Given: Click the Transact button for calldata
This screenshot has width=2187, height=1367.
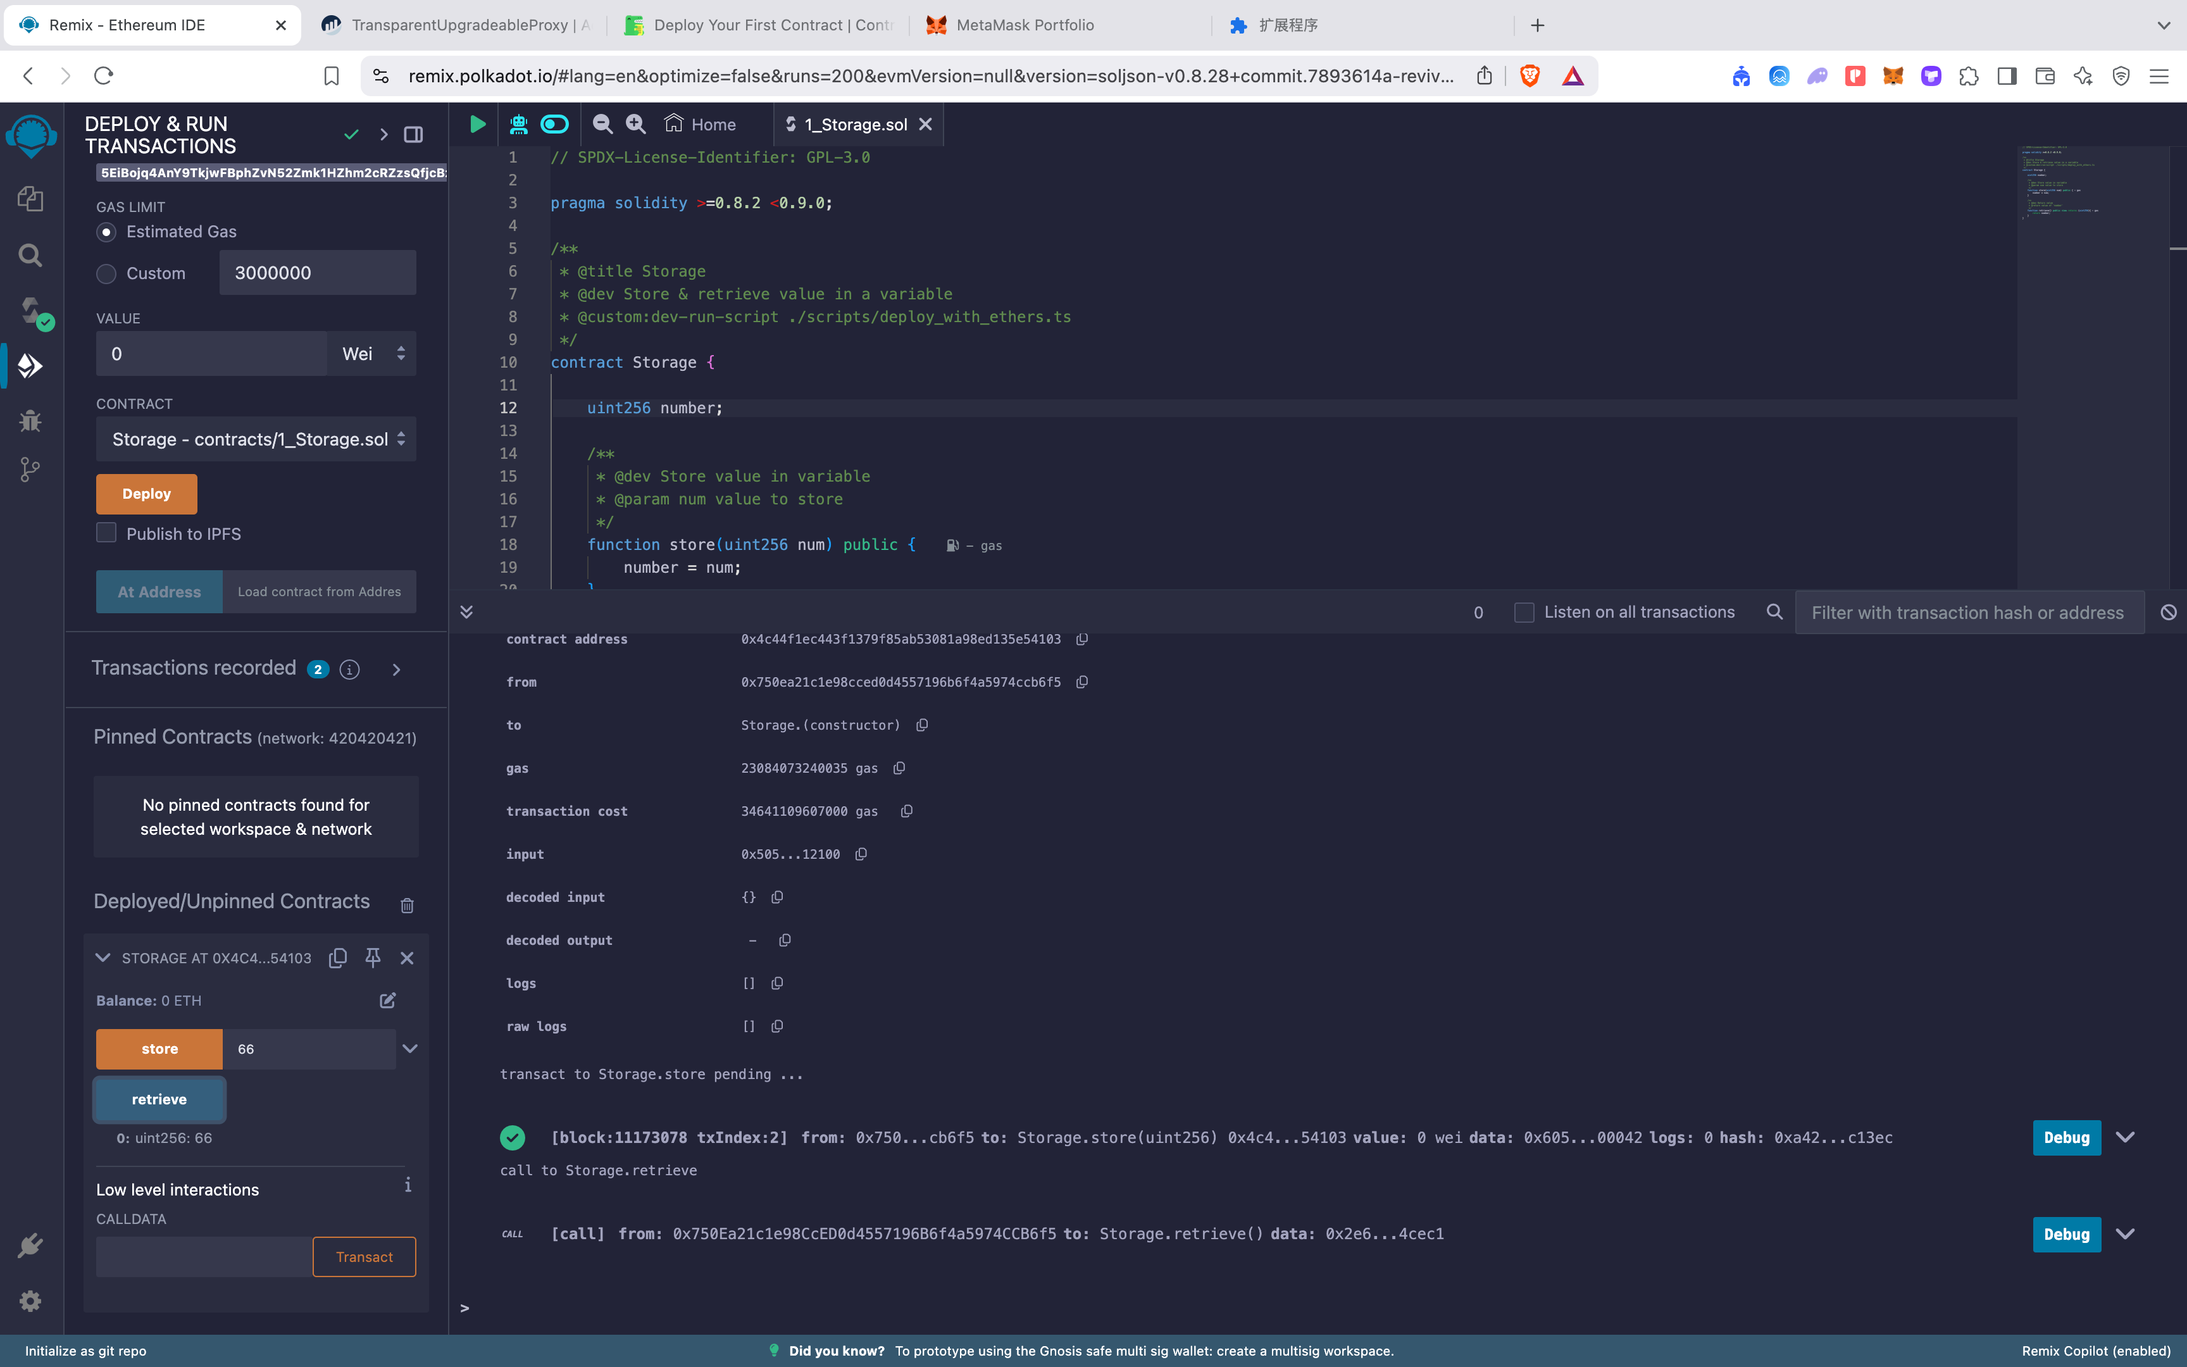Looking at the screenshot, I should point(364,1257).
